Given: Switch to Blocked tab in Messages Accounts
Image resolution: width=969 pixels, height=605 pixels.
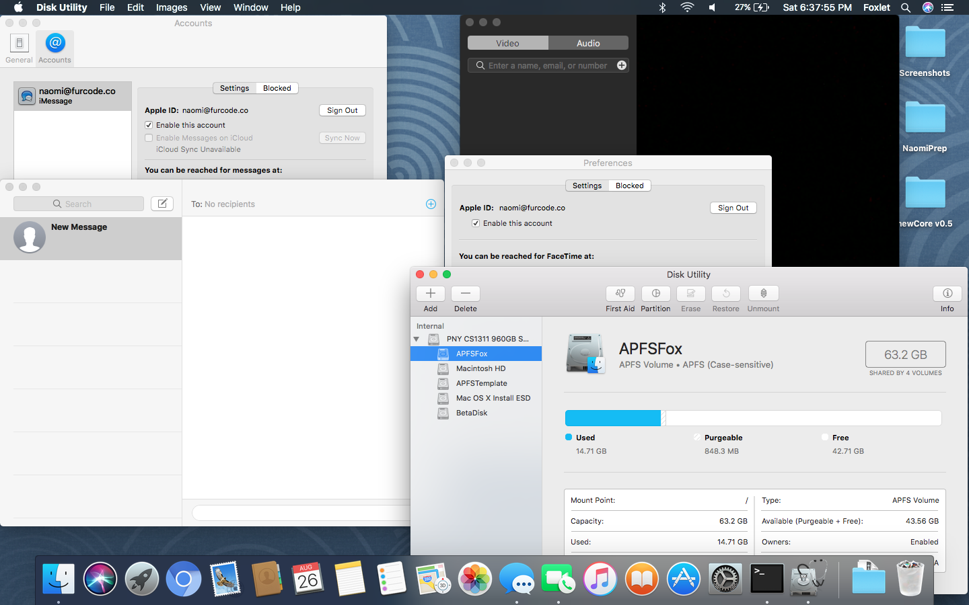Looking at the screenshot, I should coord(277,88).
